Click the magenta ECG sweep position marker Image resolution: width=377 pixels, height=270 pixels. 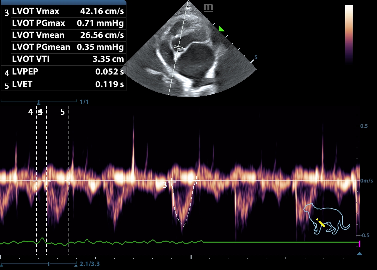coord(360,243)
